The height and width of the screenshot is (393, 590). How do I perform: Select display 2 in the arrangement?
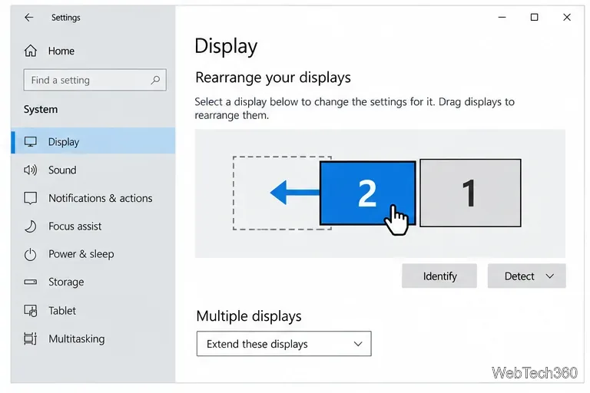coord(368,193)
